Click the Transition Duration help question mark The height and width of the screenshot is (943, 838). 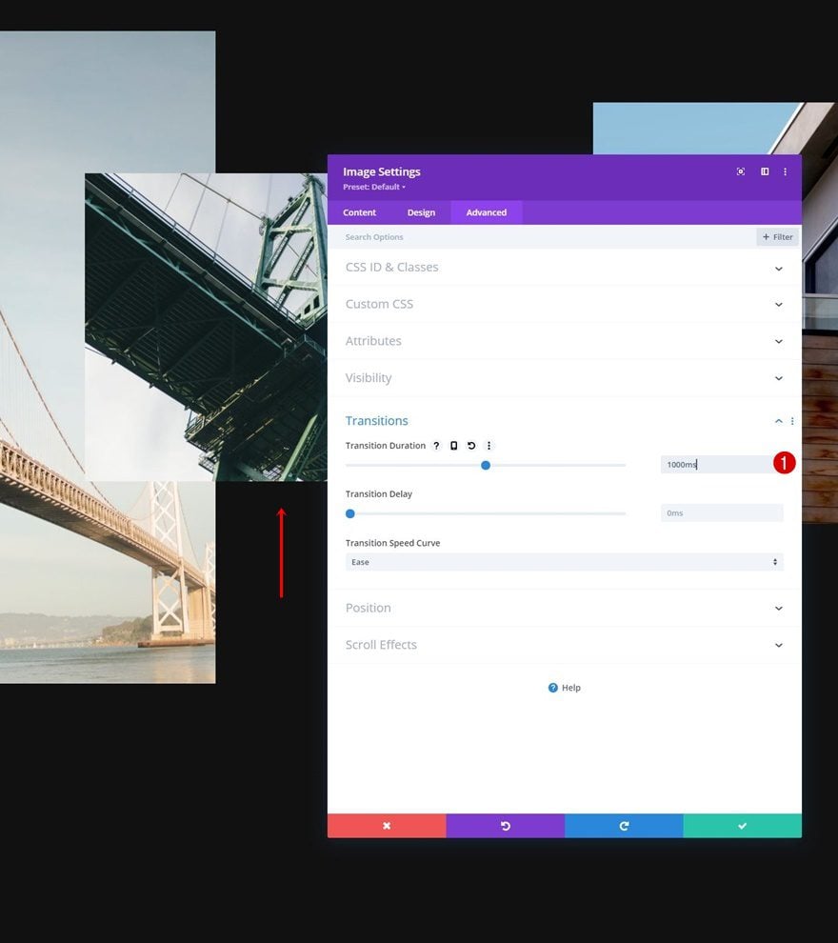(x=436, y=446)
